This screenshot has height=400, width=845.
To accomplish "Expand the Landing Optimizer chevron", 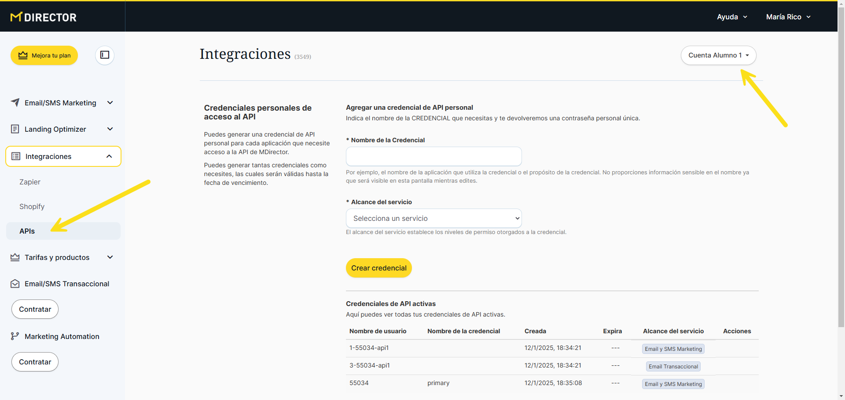I will pos(110,129).
